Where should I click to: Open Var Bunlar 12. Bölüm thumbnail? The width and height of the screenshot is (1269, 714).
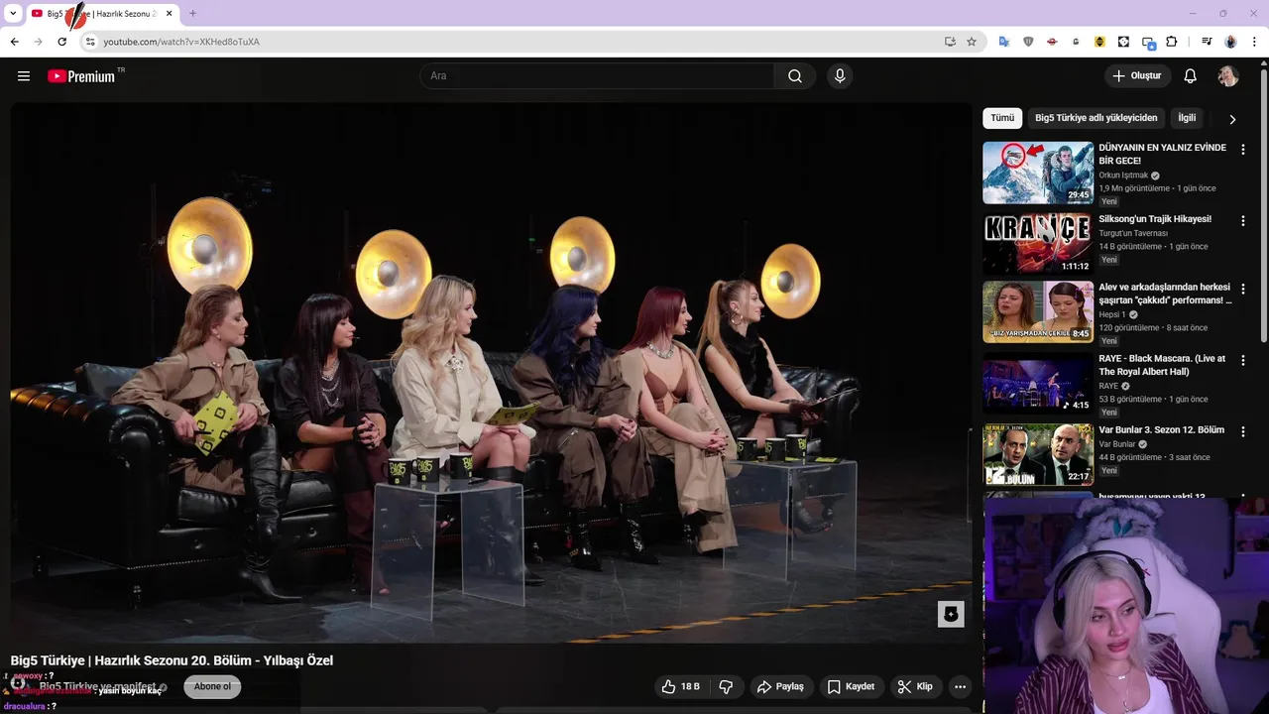pos(1038,455)
